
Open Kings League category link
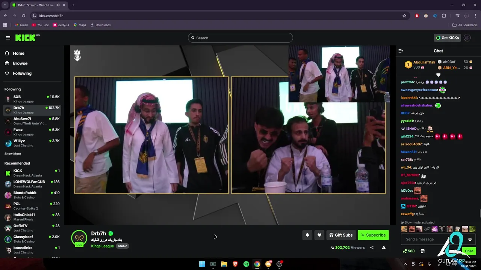pos(102,246)
